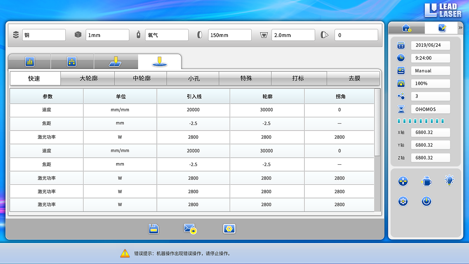Click the field showing 3
The width and height of the screenshot is (469, 264).
[431, 96]
